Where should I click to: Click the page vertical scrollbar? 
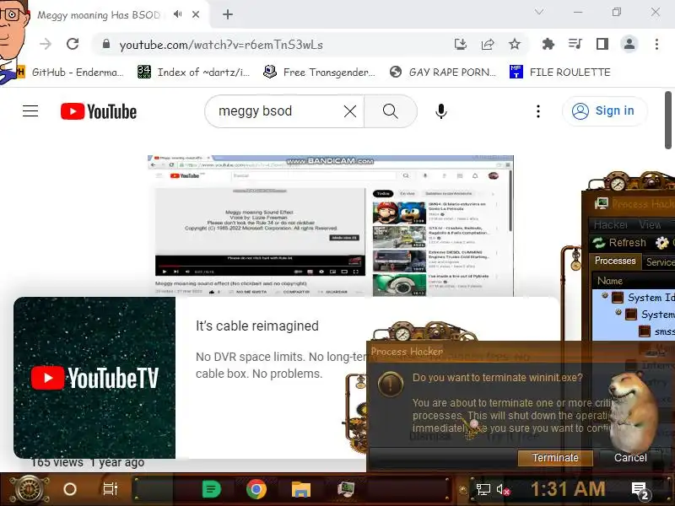point(668,120)
